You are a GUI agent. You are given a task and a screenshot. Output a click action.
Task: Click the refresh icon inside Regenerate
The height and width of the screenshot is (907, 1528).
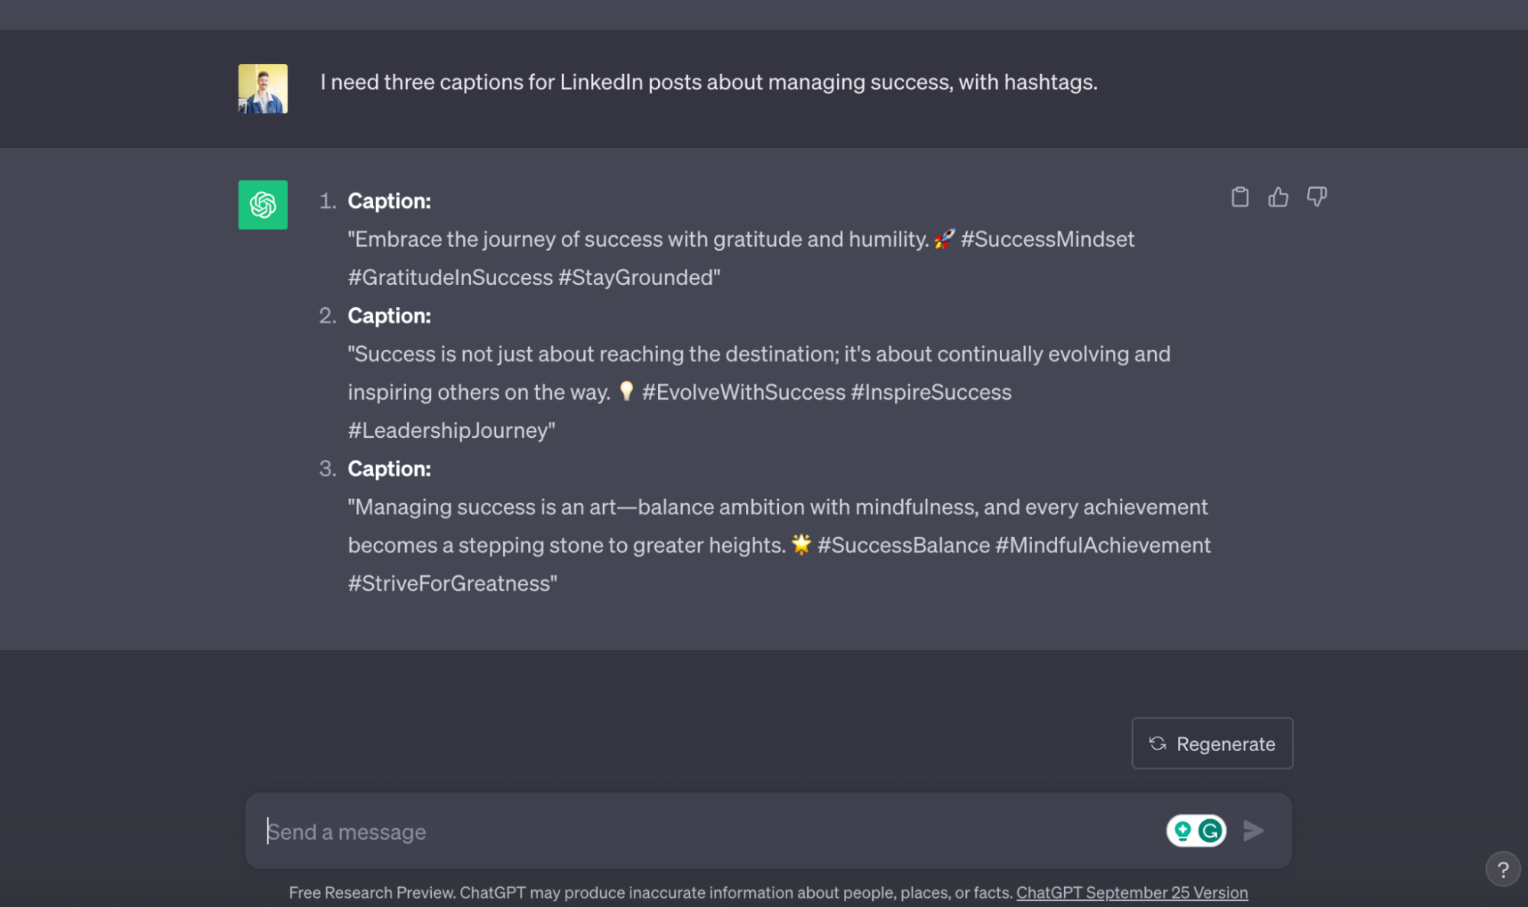point(1157,743)
